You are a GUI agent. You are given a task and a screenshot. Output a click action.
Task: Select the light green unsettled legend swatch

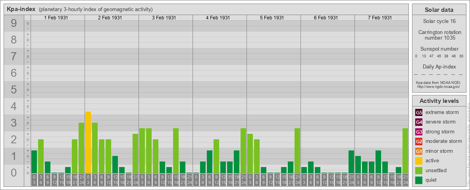click(419, 170)
